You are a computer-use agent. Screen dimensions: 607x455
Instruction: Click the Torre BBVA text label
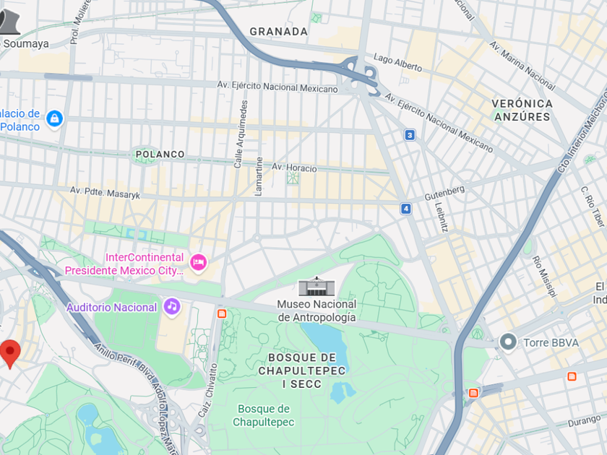pos(551,343)
